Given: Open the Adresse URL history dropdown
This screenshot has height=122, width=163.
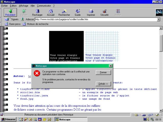Looking at the screenshot, I should (x=158, y=19).
